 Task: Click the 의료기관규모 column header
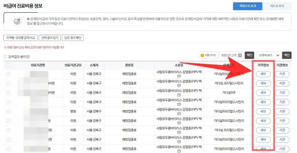(73, 65)
